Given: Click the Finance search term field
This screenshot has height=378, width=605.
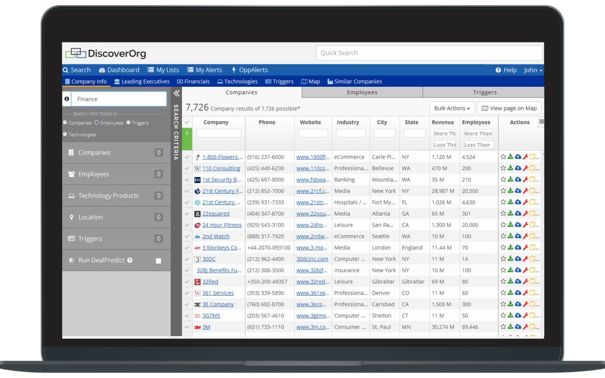Looking at the screenshot, I should [120, 99].
